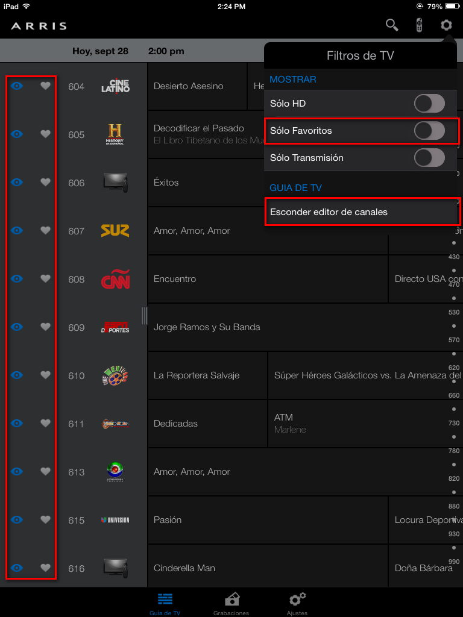The image size is (463, 617).
Task: Favorite channel 604 with heart icon
Action: [46, 86]
